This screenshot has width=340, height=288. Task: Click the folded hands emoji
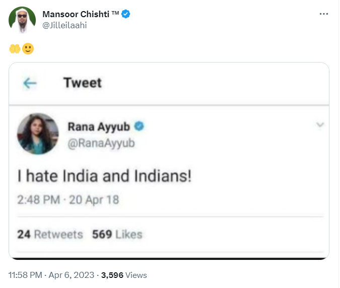click(x=15, y=48)
